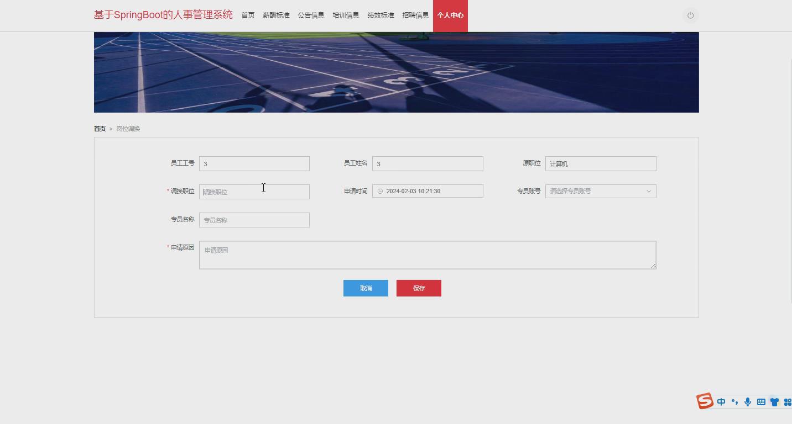Click Sogou skin shirt icon
The image size is (792, 424).
tap(774, 402)
